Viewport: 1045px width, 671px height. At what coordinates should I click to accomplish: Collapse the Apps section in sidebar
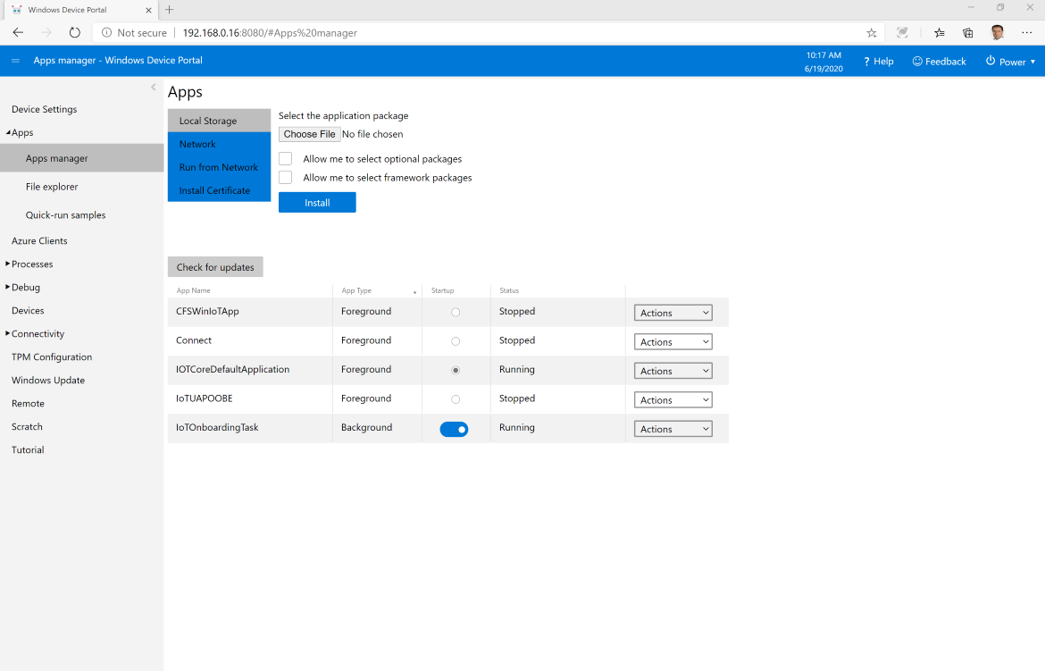click(x=9, y=133)
